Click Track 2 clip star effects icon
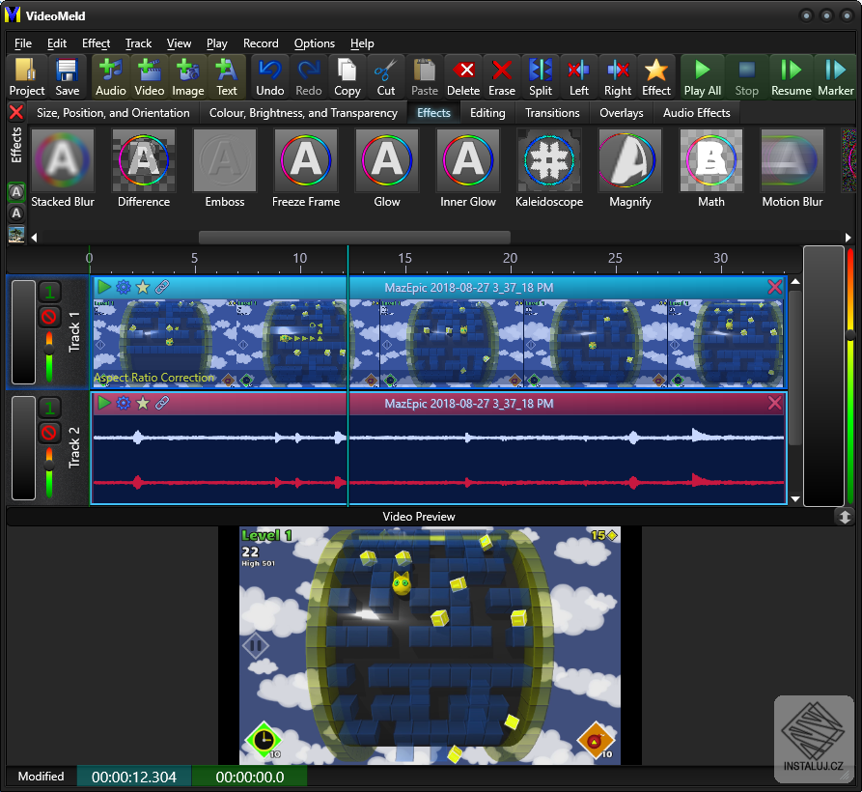Screen dimensions: 862x792 tap(143, 403)
